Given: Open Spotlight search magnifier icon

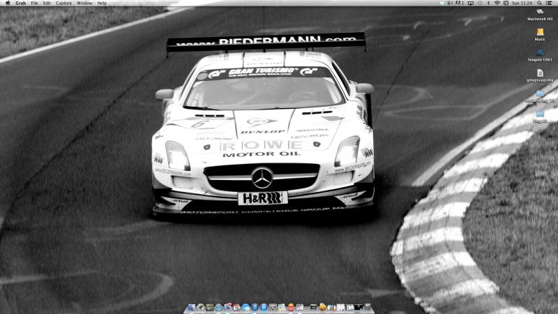Looking at the screenshot, I should tap(539, 3).
